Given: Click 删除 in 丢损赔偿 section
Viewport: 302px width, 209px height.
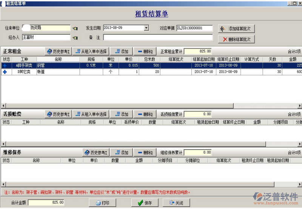Looking at the screenshot, I should pos(145,114).
